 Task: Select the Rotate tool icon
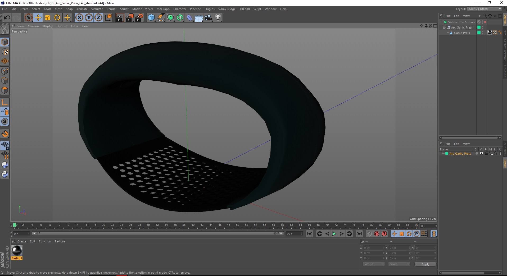(x=57, y=18)
